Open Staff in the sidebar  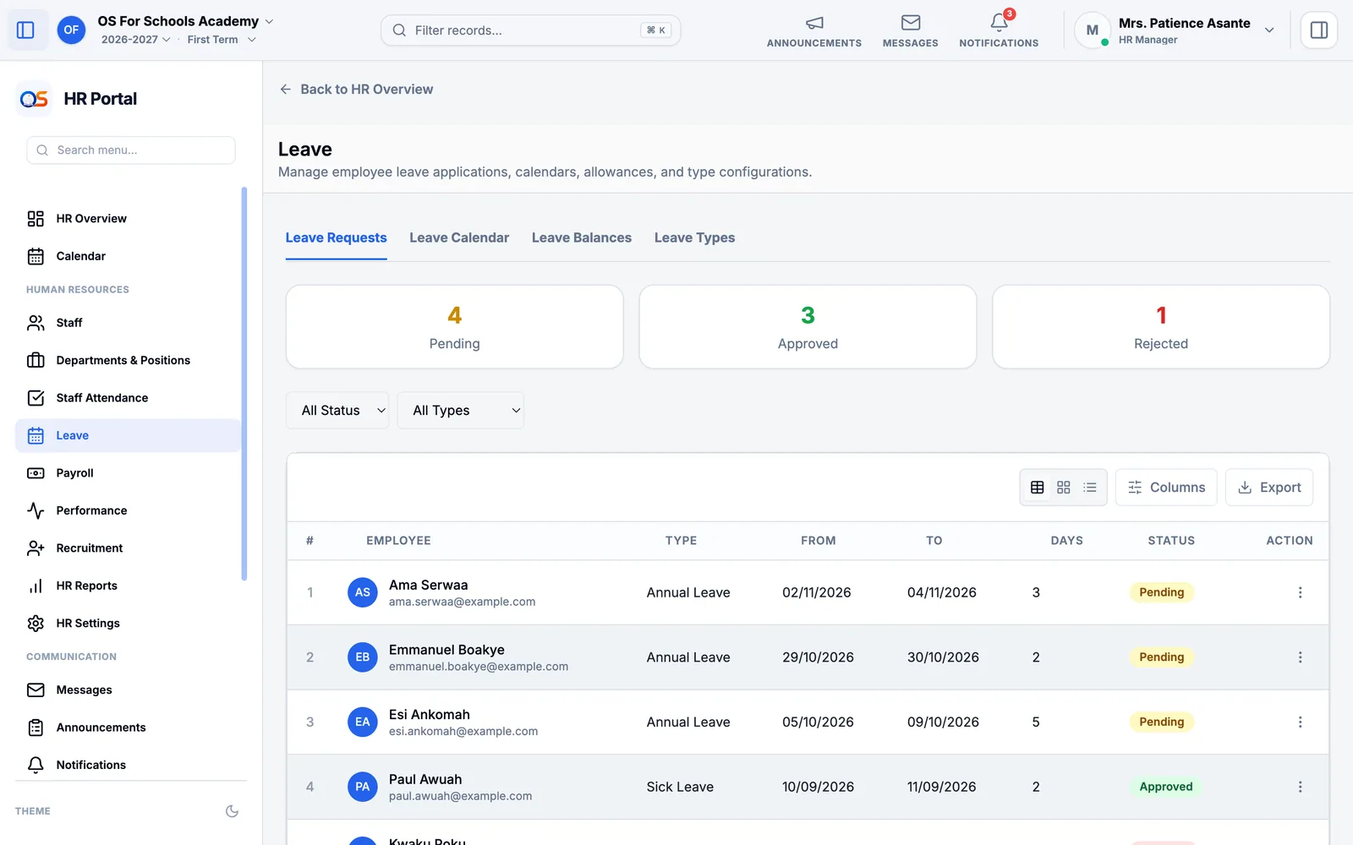[x=129, y=323]
